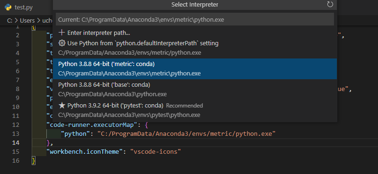
Task: Click the closing brace on line 16
Action: point(34,160)
